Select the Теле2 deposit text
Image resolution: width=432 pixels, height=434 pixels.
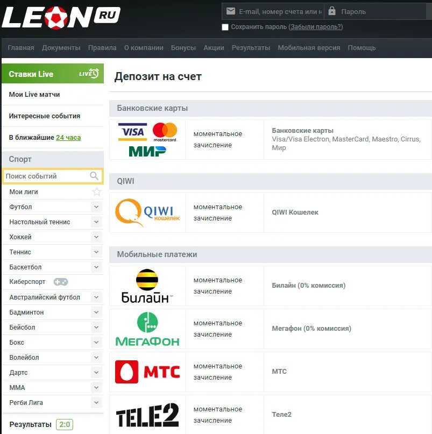[281, 414]
